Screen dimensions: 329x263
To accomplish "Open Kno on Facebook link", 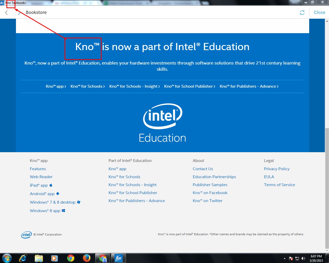I will click(210, 193).
